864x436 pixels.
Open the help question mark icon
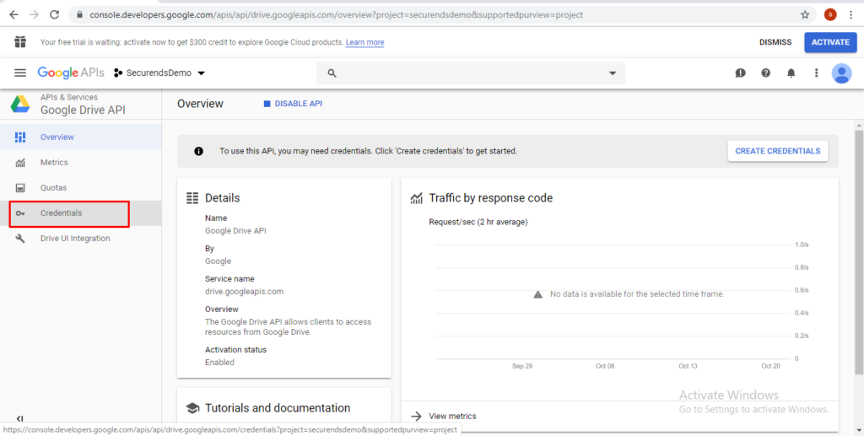(x=766, y=73)
